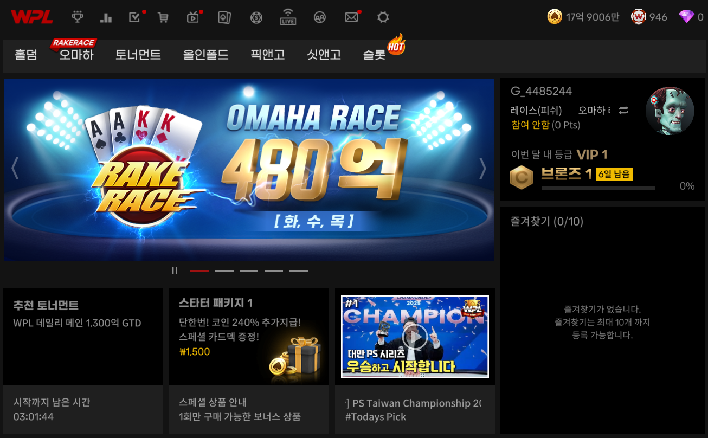Go to previous banner with left arrow
Screen dimensions: 708x438
point(15,169)
